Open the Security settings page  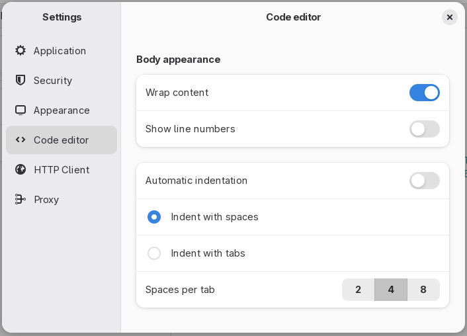pyautogui.click(x=62, y=81)
